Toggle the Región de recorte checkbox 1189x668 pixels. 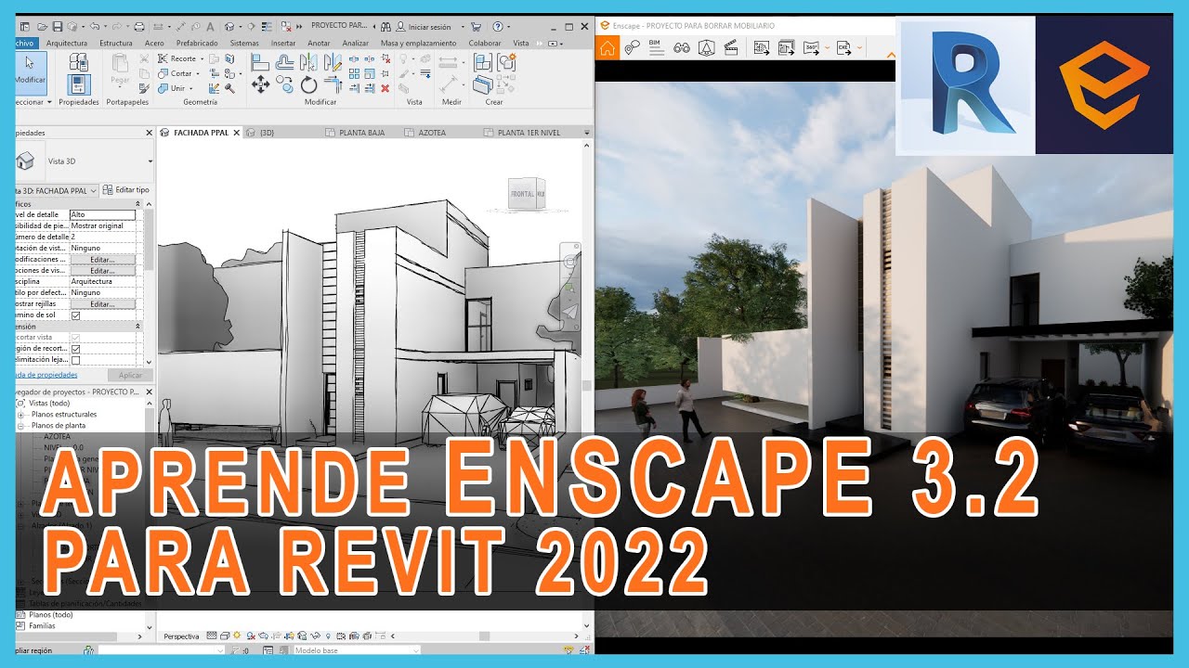(76, 349)
